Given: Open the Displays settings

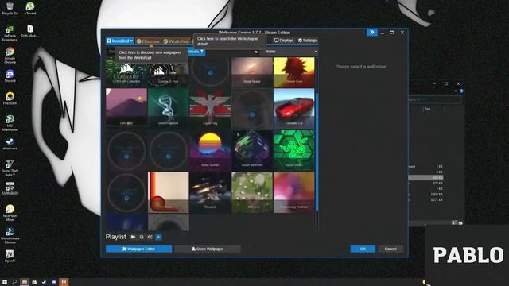Looking at the screenshot, I should coord(284,41).
